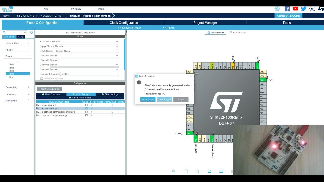Click green pin PA14 on the chip

(x=258, y=66)
